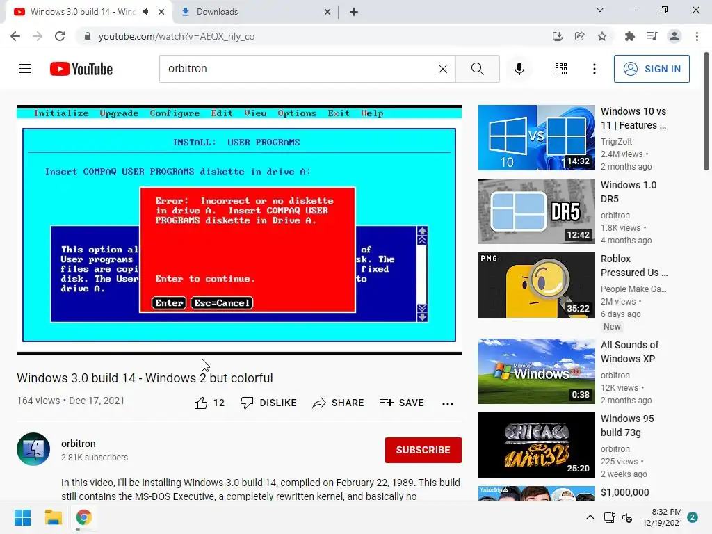Open Windows 10 vs 11 thumbnail
The width and height of the screenshot is (712, 534).
pyautogui.click(x=536, y=138)
